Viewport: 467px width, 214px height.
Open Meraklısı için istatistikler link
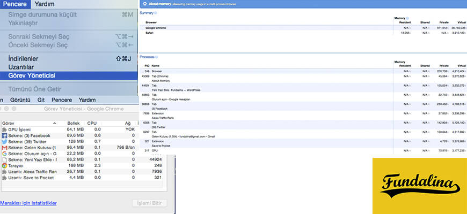coord(28,203)
